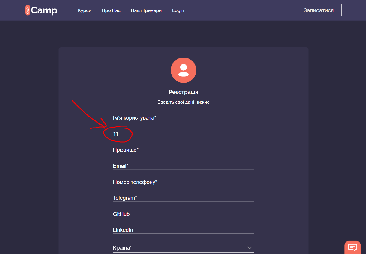Open the Наші Тренери page

click(x=146, y=10)
